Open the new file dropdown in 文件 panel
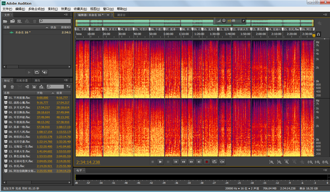 pyautogui.click(x=20, y=21)
